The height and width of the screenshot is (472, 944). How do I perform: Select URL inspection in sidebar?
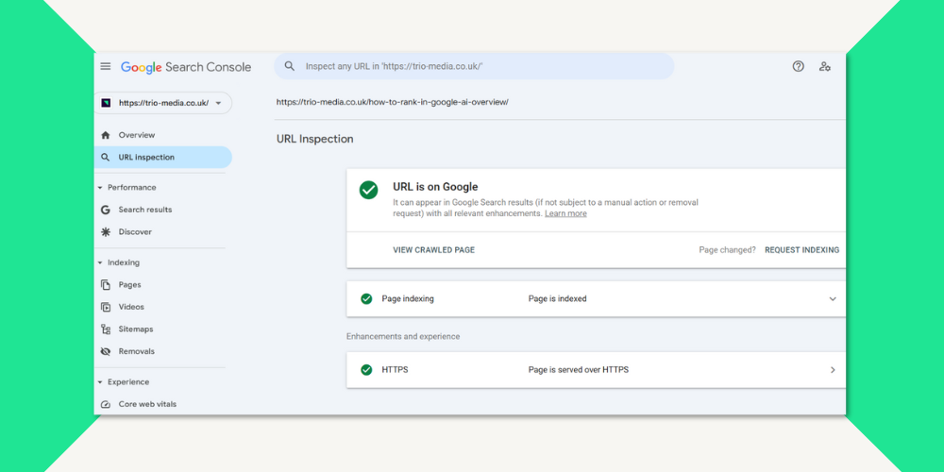click(162, 157)
